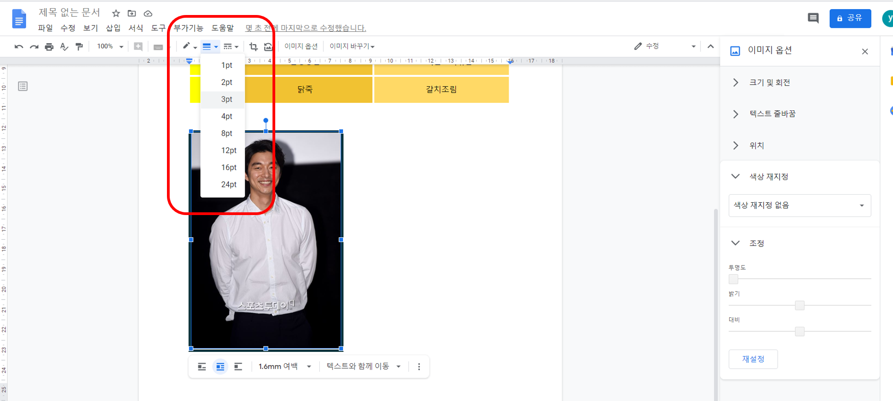Expand the 위치 section
Viewport: 893px width, 401px height.
(800, 145)
